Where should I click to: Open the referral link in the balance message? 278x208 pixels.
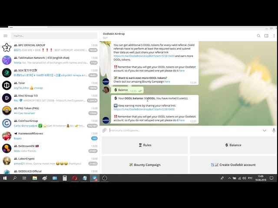(x=144, y=109)
